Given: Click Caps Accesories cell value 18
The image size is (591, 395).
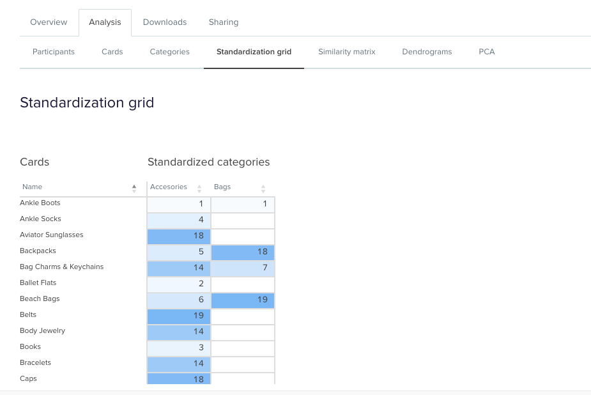Looking at the screenshot, I should click(179, 379).
